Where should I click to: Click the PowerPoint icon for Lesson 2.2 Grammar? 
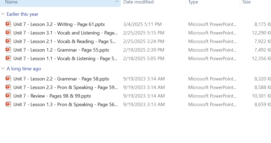[x=8, y=79]
